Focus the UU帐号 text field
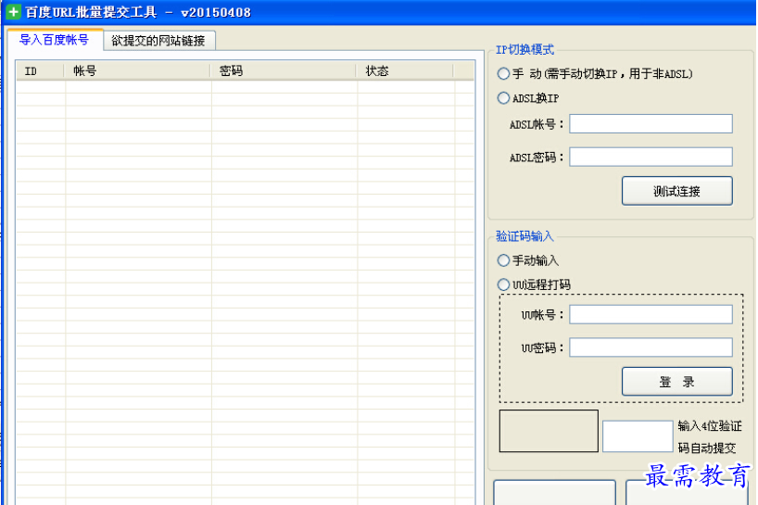Image resolution: width=758 pixels, height=505 pixels. pos(651,315)
